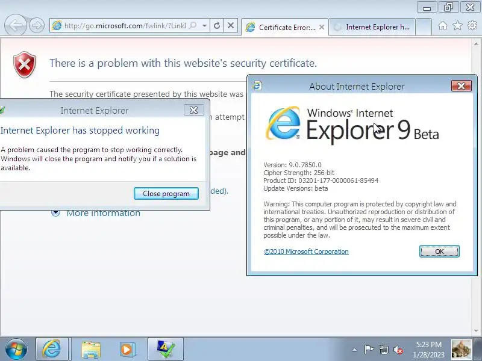This screenshot has width=482, height=361.
Task: Click the certificate problem heading text
Action: pos(183,63)
